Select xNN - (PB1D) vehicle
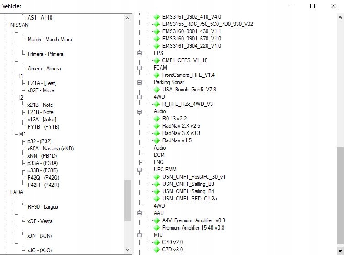 coord(42,156)
